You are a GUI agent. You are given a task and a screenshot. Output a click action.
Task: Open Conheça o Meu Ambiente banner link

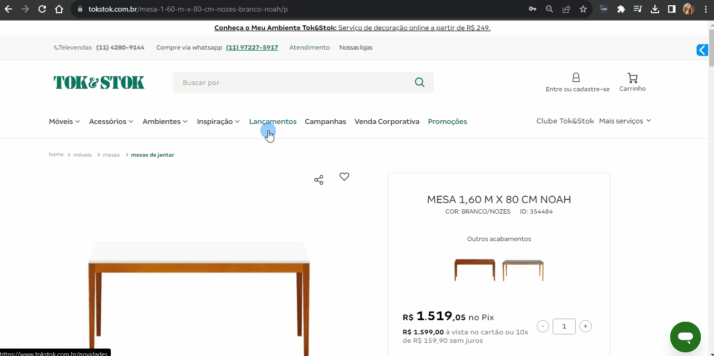coord(352,28)
